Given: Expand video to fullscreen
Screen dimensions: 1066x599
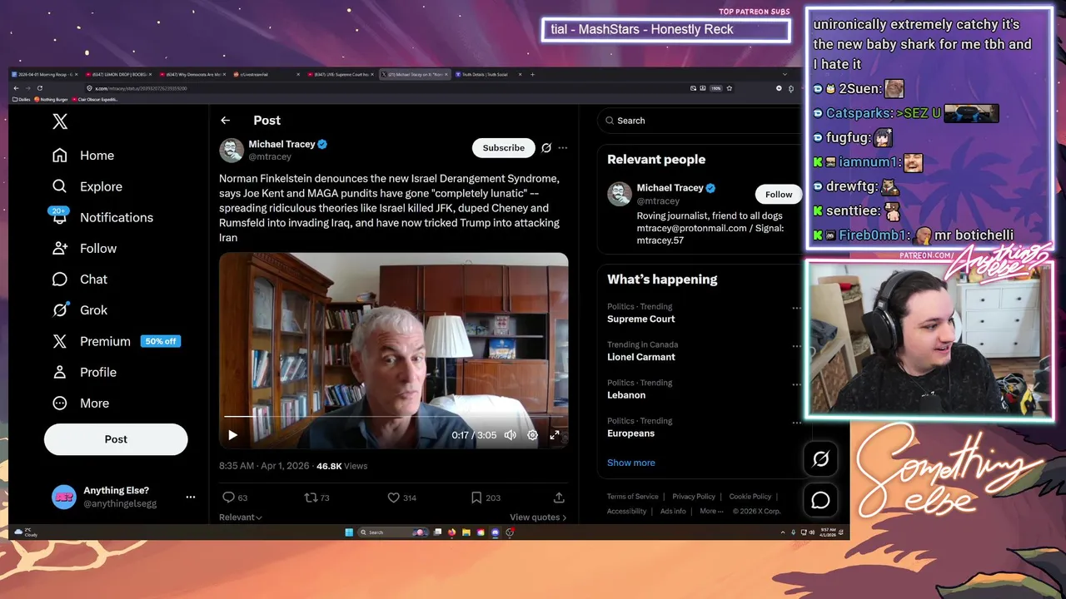Looking at the screenshot, I should click(555, 435).
